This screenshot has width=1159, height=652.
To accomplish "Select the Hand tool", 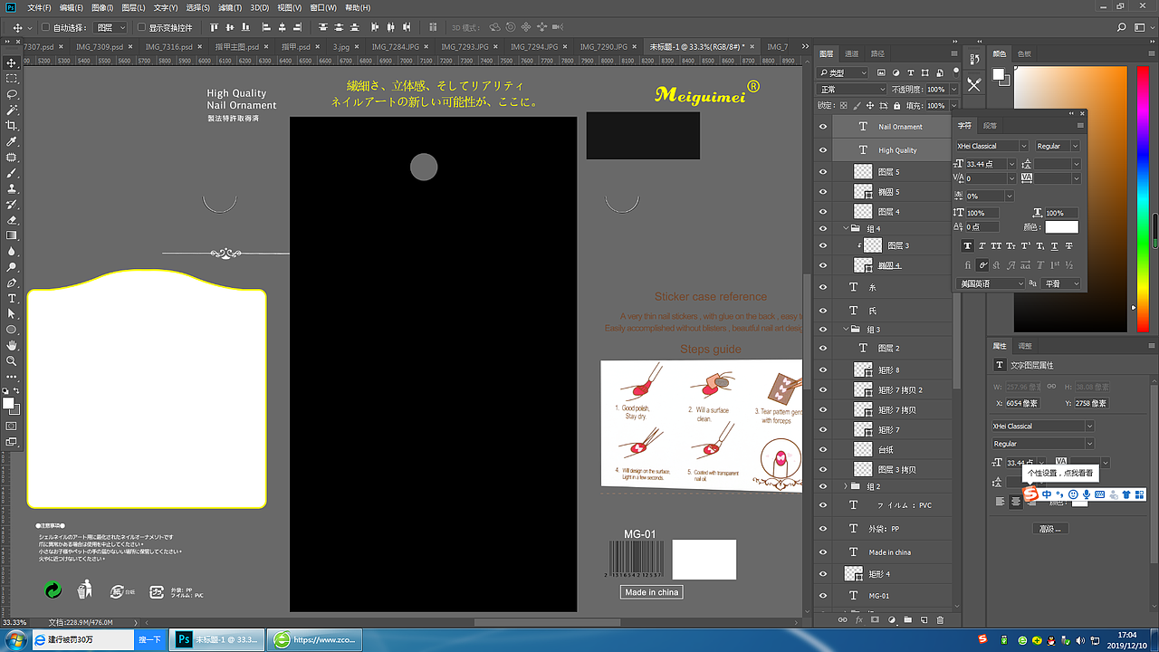I will pos(13,345).
